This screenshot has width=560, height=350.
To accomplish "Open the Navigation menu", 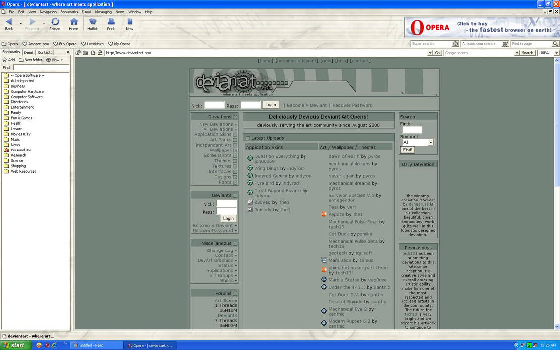I will click(x=48, y=12).
